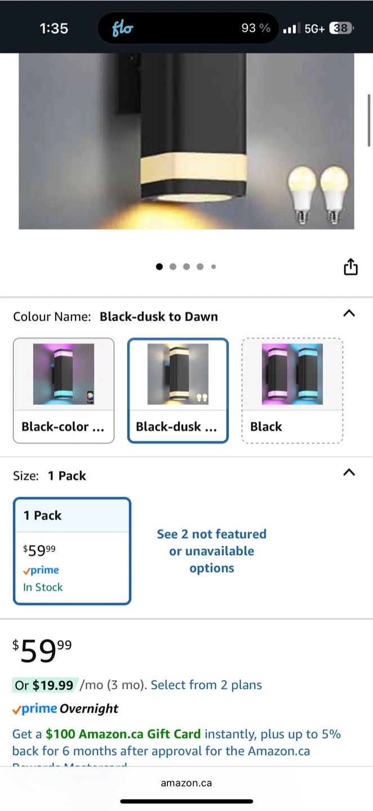Viewport: 373px width, 811px height.
Task: Tap the cellular signal bars icon
Action: [291, 28]
